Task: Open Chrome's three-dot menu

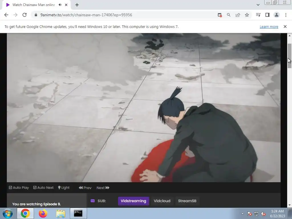Action: click(286, 15)
